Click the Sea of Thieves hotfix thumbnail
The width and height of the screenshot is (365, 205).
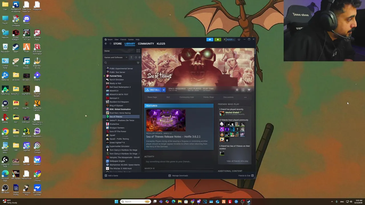pyautogui.click(x=166, y=120)
